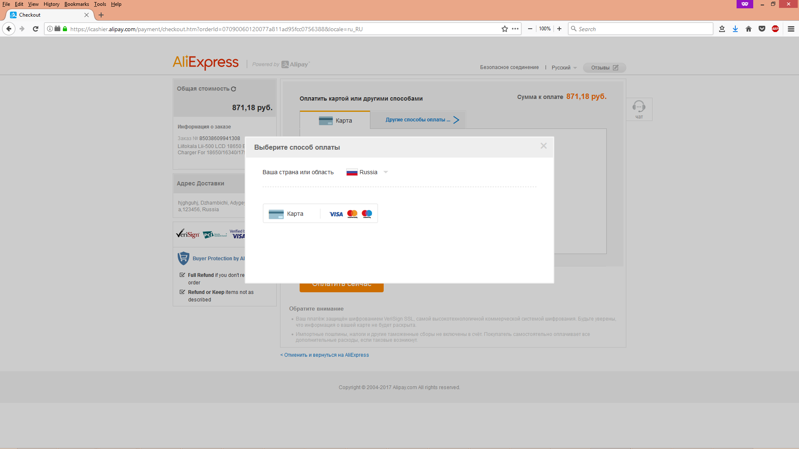The width and height of the screenshot is (799, 449).
Task: Click the Отзывы feedback button
Action: [x=604, y=68]
